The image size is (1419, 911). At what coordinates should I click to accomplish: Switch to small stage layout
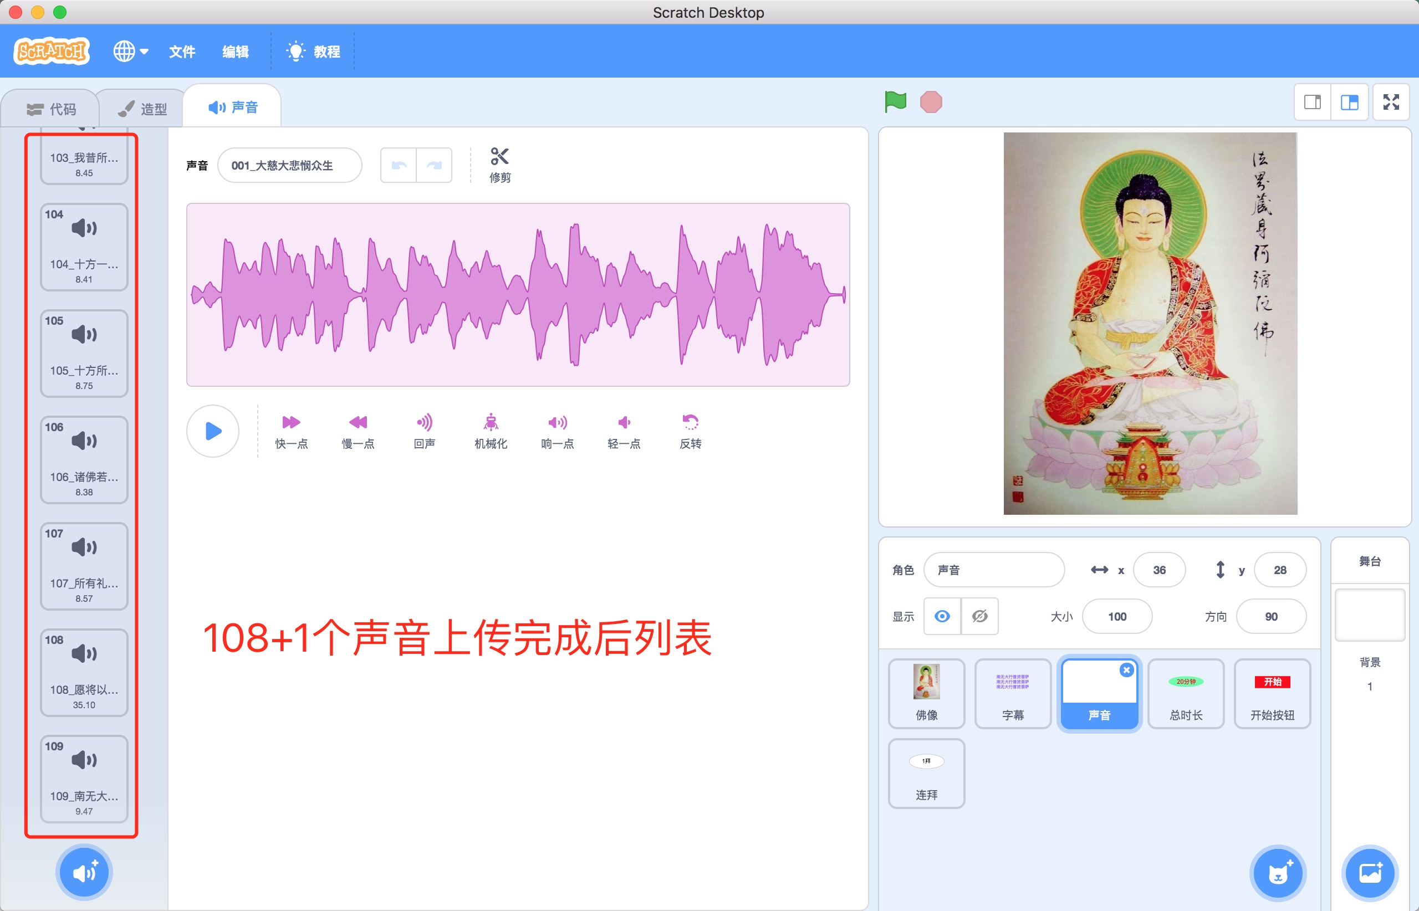tap(1312, 103)
